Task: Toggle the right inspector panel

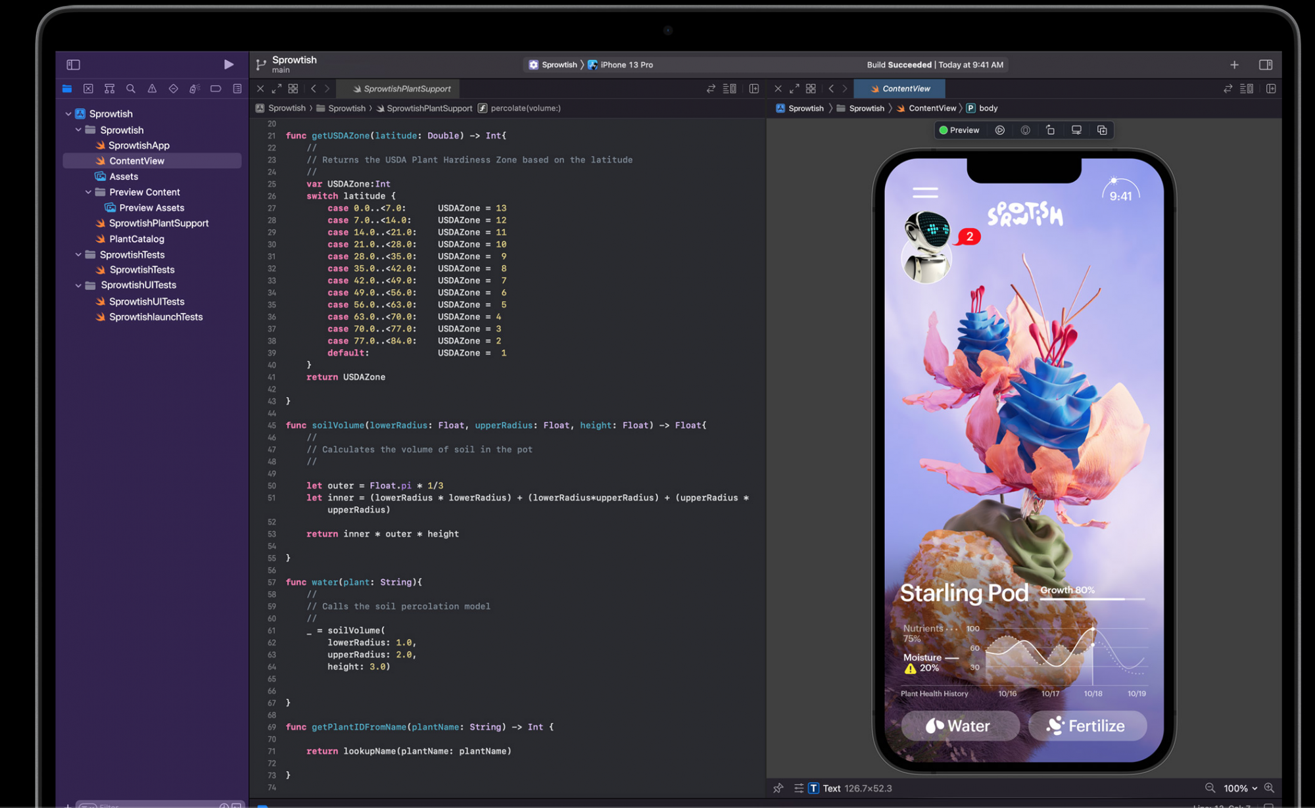Action: click(x=1265, y=64)
